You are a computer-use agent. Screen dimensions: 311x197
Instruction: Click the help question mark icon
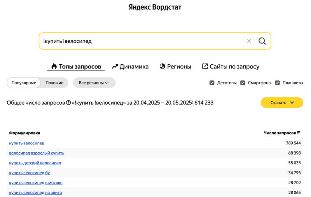click(x=68, y=103)
